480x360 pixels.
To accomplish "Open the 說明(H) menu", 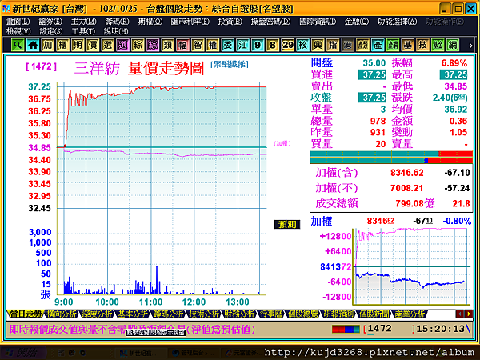I will (116, 31).
